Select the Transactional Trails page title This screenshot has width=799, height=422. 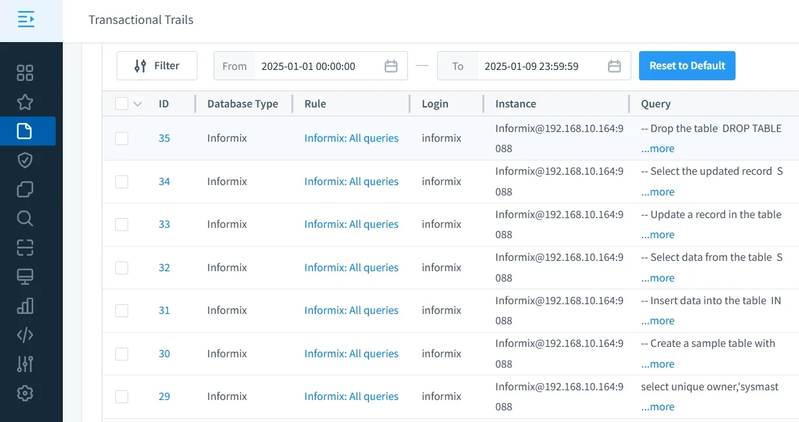[141, 20]
